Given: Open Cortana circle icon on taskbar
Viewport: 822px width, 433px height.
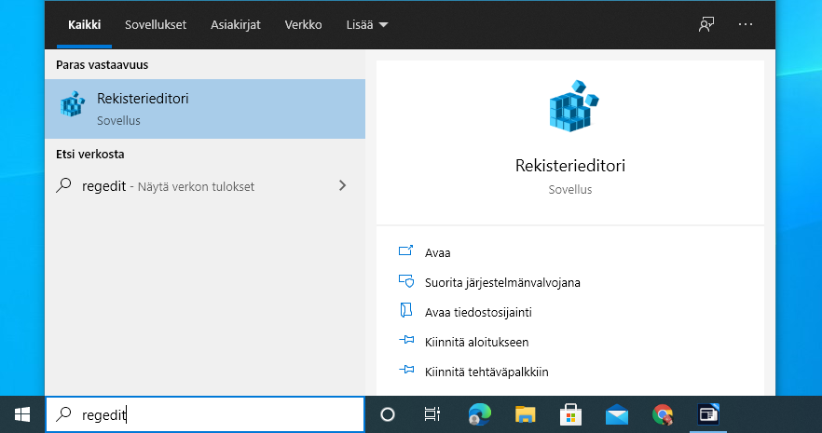Looking at the screenshot, I should coord(388,414).
